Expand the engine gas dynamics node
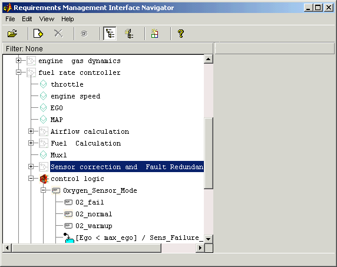Screen dimensions: 337x267 [x=18, y=61]
